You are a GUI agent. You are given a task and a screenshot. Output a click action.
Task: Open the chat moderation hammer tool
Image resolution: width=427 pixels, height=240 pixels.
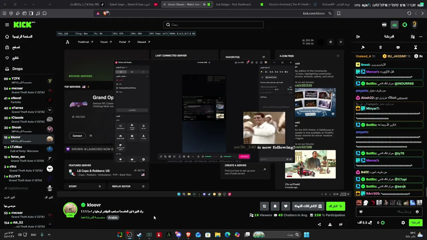[x=363, y=47]
